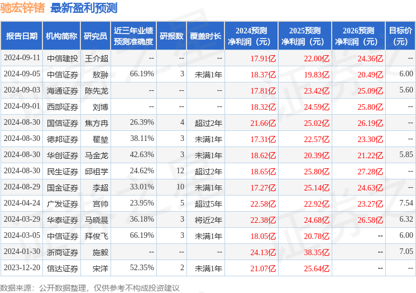Select analyst 刘博
The image size is (416, 293).
click(x=101, y=107)
